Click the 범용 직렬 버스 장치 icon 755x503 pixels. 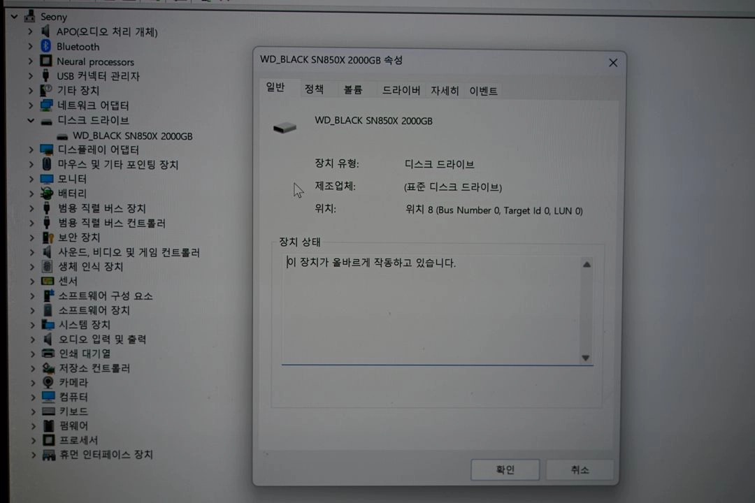click(x=47, y=208)
